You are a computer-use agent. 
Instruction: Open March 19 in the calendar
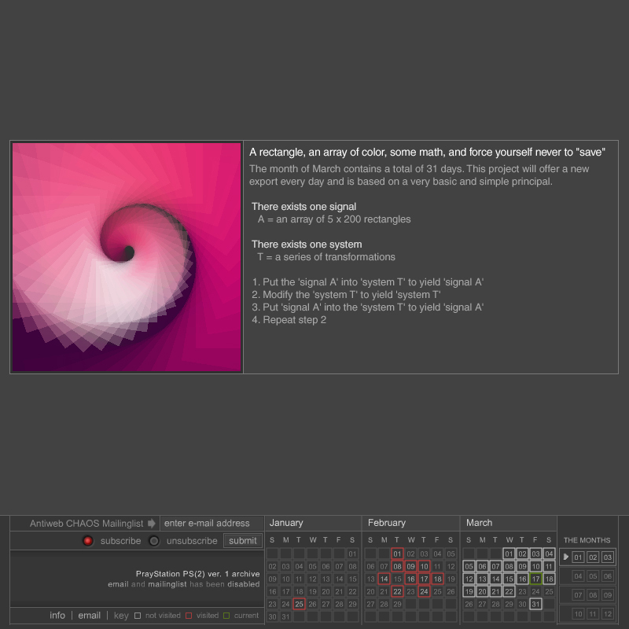[x=469, y=592]
